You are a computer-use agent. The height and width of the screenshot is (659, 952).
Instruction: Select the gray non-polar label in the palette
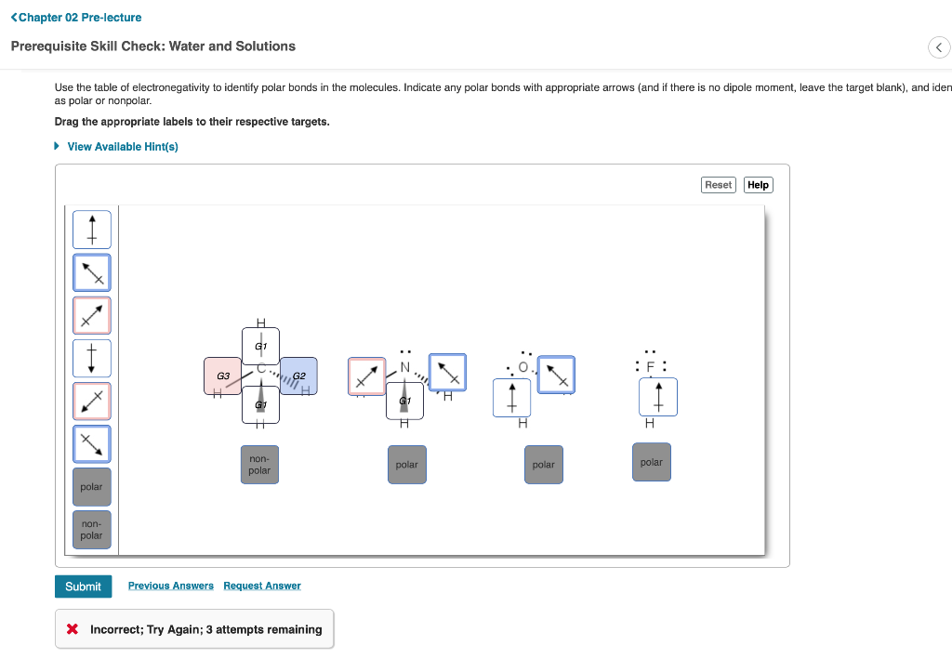pyautogui.click(x=92, y=530)
